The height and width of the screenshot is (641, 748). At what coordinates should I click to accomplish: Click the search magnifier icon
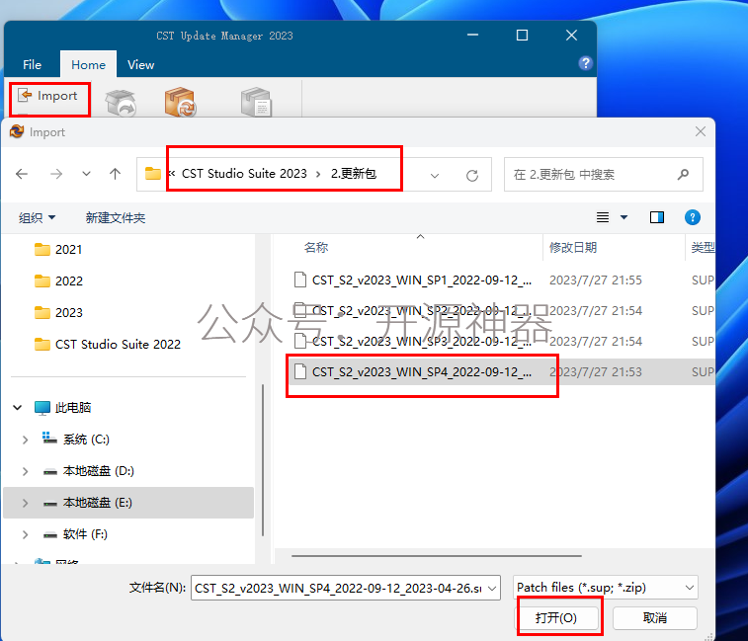click(x=683, y=175)
